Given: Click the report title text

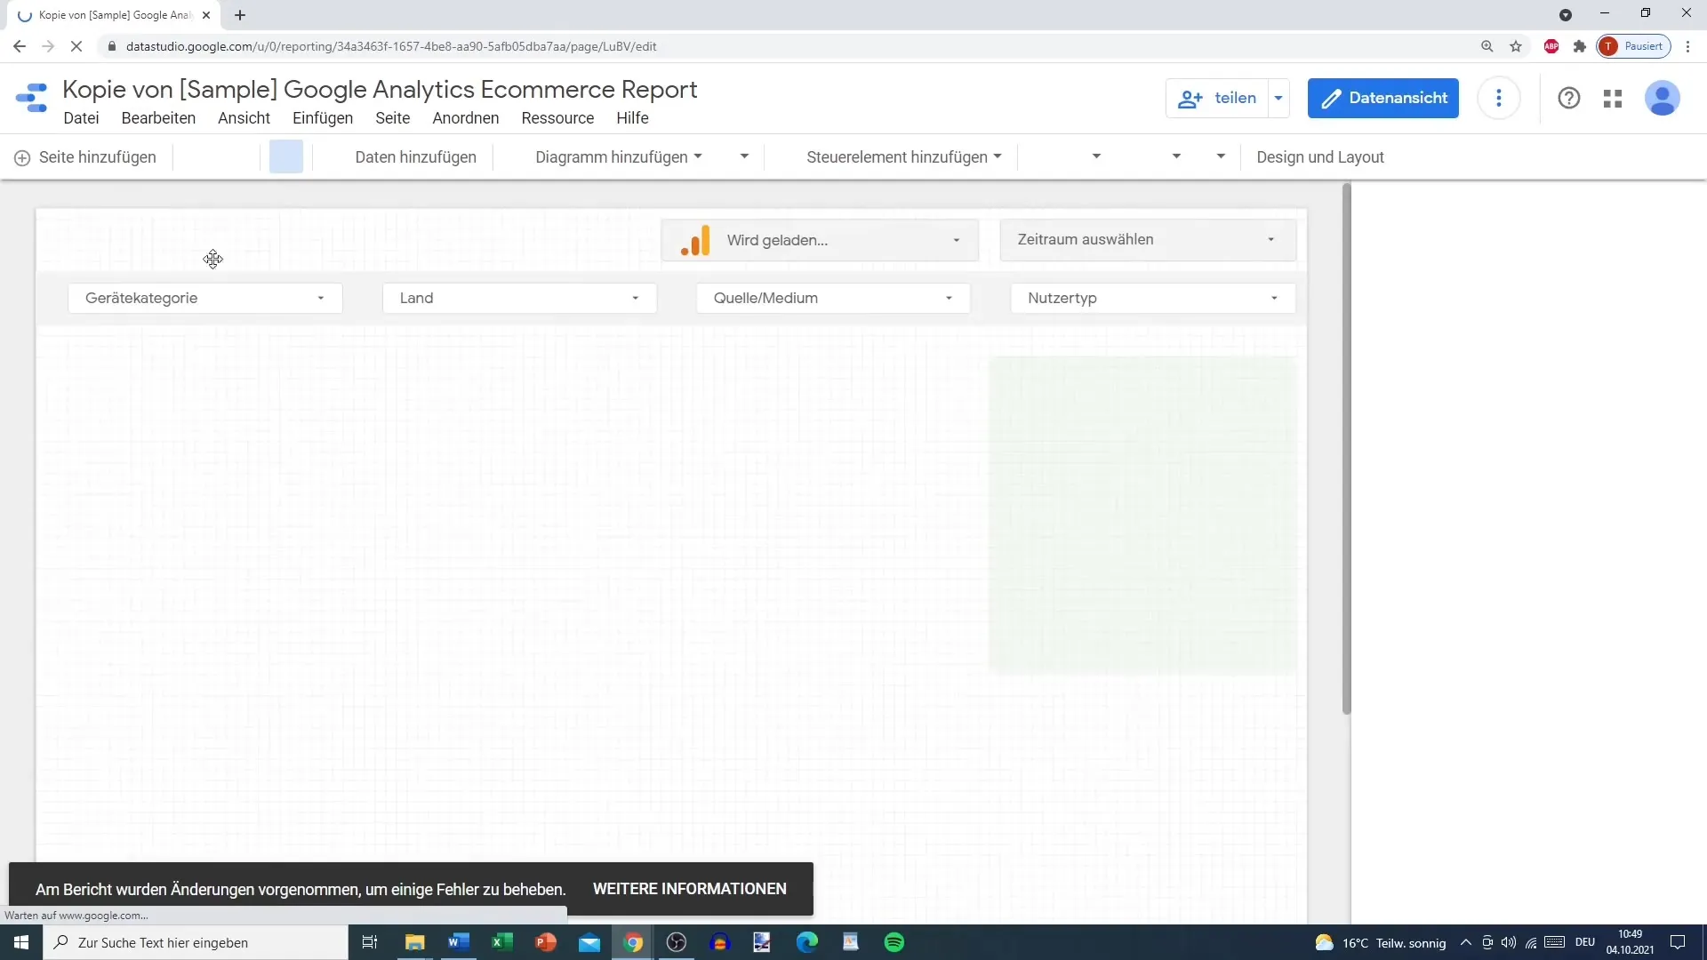Looking at the screenshot, I should (x=380, y=89).
